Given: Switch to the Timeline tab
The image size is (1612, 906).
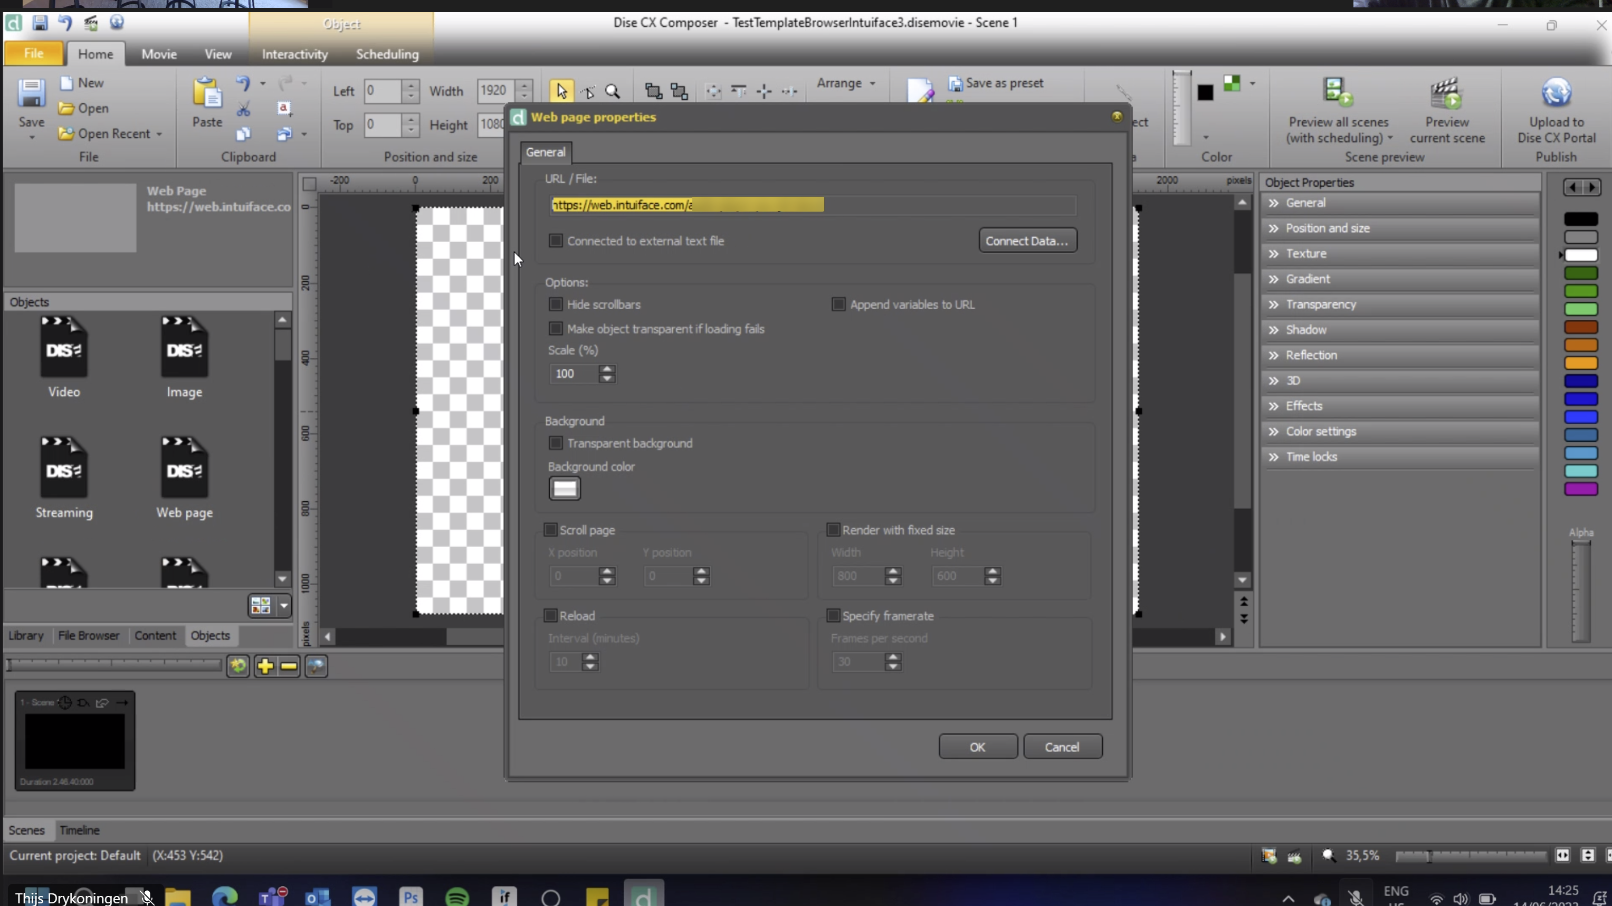Looking at the screenshot, I should (80, 831).
